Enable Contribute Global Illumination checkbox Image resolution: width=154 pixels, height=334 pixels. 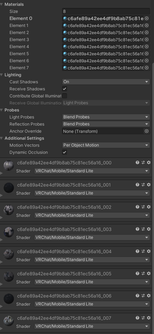click(x=64, y=96)
